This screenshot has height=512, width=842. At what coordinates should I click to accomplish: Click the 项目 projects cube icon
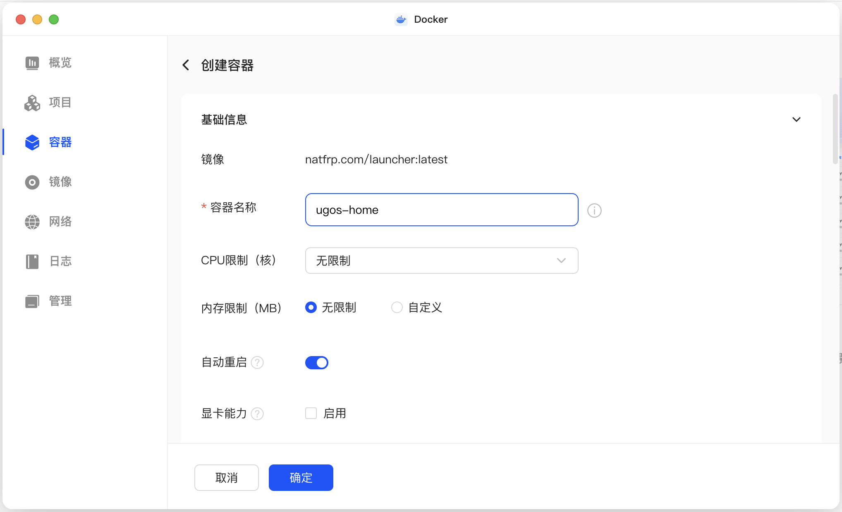[x=32, y=103]
